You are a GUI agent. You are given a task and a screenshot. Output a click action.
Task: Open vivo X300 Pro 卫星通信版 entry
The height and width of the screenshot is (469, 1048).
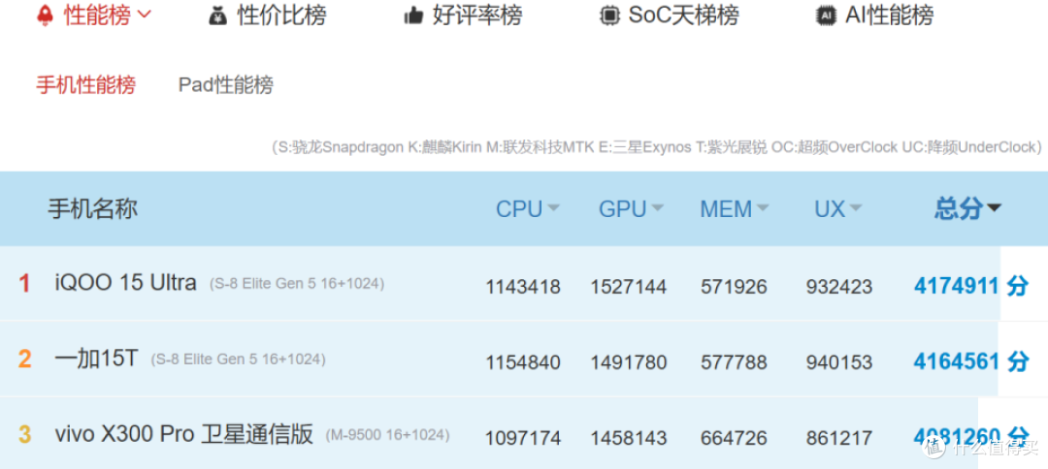(x=183, y=435)
